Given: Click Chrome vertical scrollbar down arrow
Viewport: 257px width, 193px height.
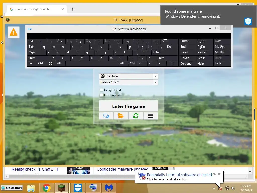Looking at the screenshot, I should click(250, 172).
